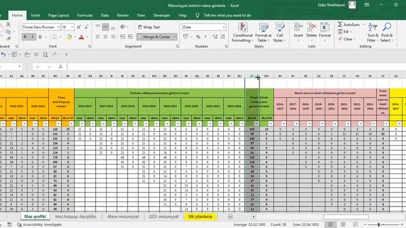The image size is (406, 228).
Task: Open the Borders button
Action: tap(55, 37)
